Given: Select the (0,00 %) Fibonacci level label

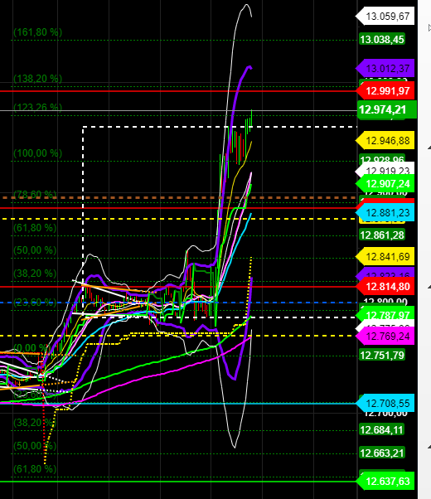Looking at the screenshot, I should pos(32,347).
